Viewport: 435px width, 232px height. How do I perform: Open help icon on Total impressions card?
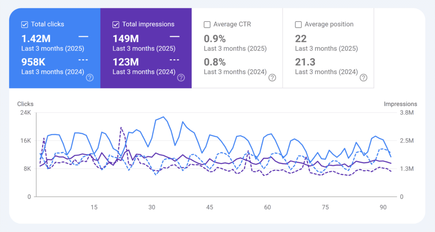[181, 77]
